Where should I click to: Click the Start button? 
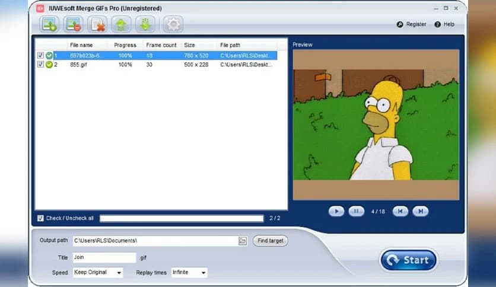click(x=409, y=260)
